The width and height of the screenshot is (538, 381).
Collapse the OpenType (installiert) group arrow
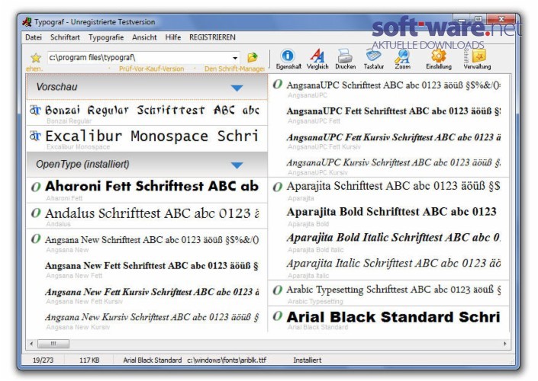coord(237,165)
